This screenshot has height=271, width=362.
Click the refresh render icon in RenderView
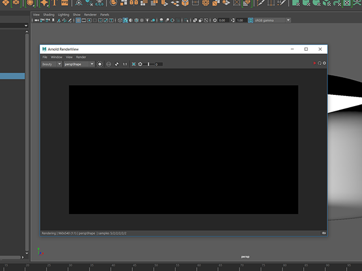[320, 63]
